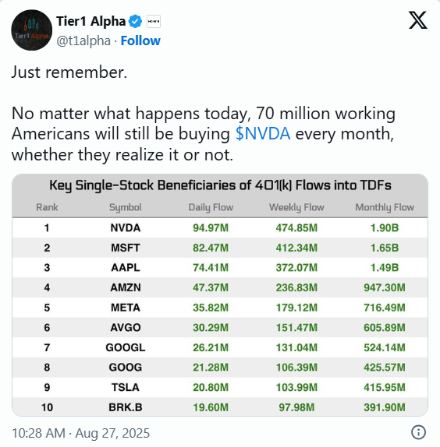Open the @t1alpha handle
The width and height of the screenshot is (440, 447).
pyautogui.click(x=83, y=40)
